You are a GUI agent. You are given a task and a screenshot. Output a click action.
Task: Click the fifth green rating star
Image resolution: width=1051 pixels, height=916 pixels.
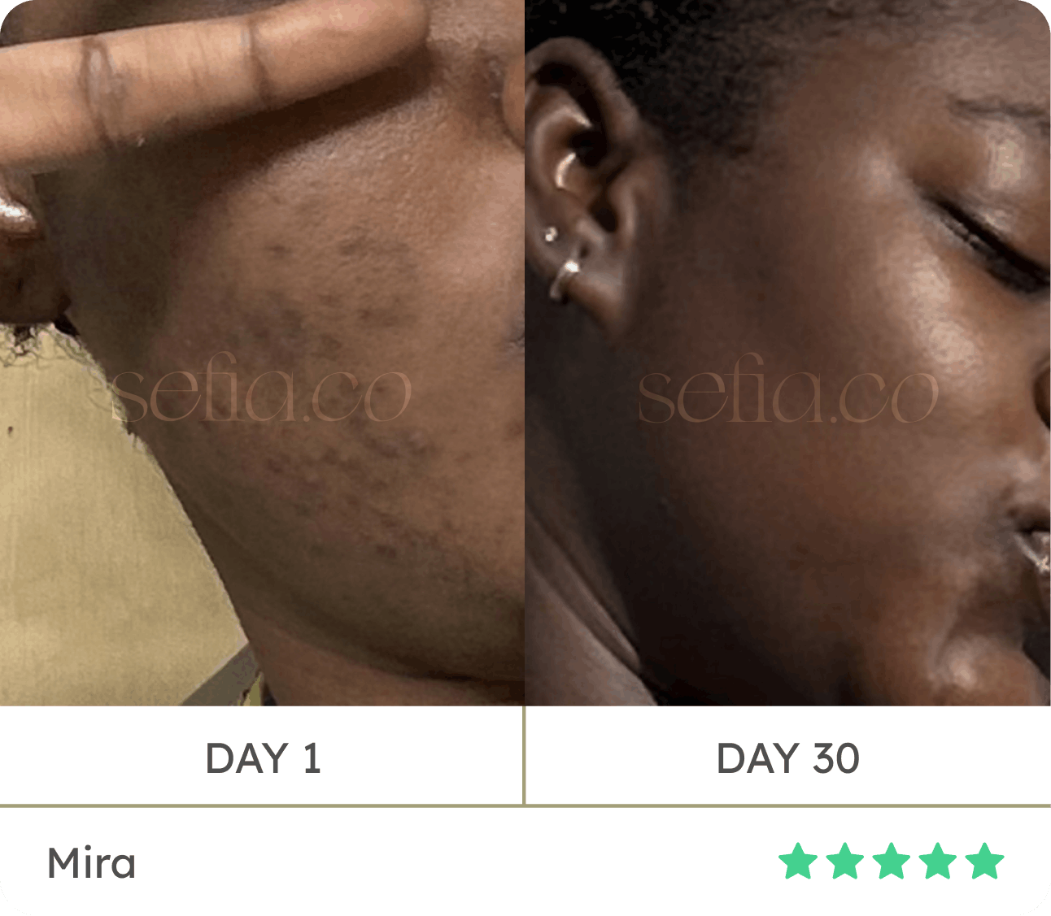pyautogui.click(x=985, y=862)
